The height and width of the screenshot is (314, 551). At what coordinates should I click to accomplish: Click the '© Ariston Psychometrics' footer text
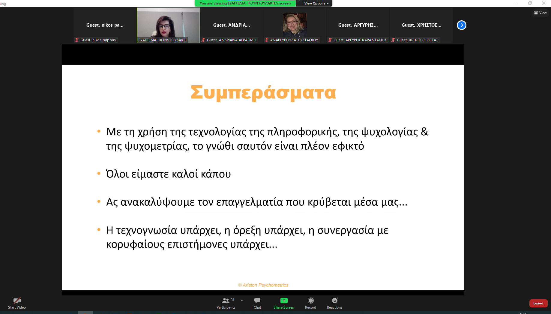tap(263, 285)
